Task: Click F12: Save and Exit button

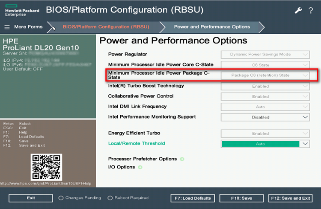Action: click(290, 198)
